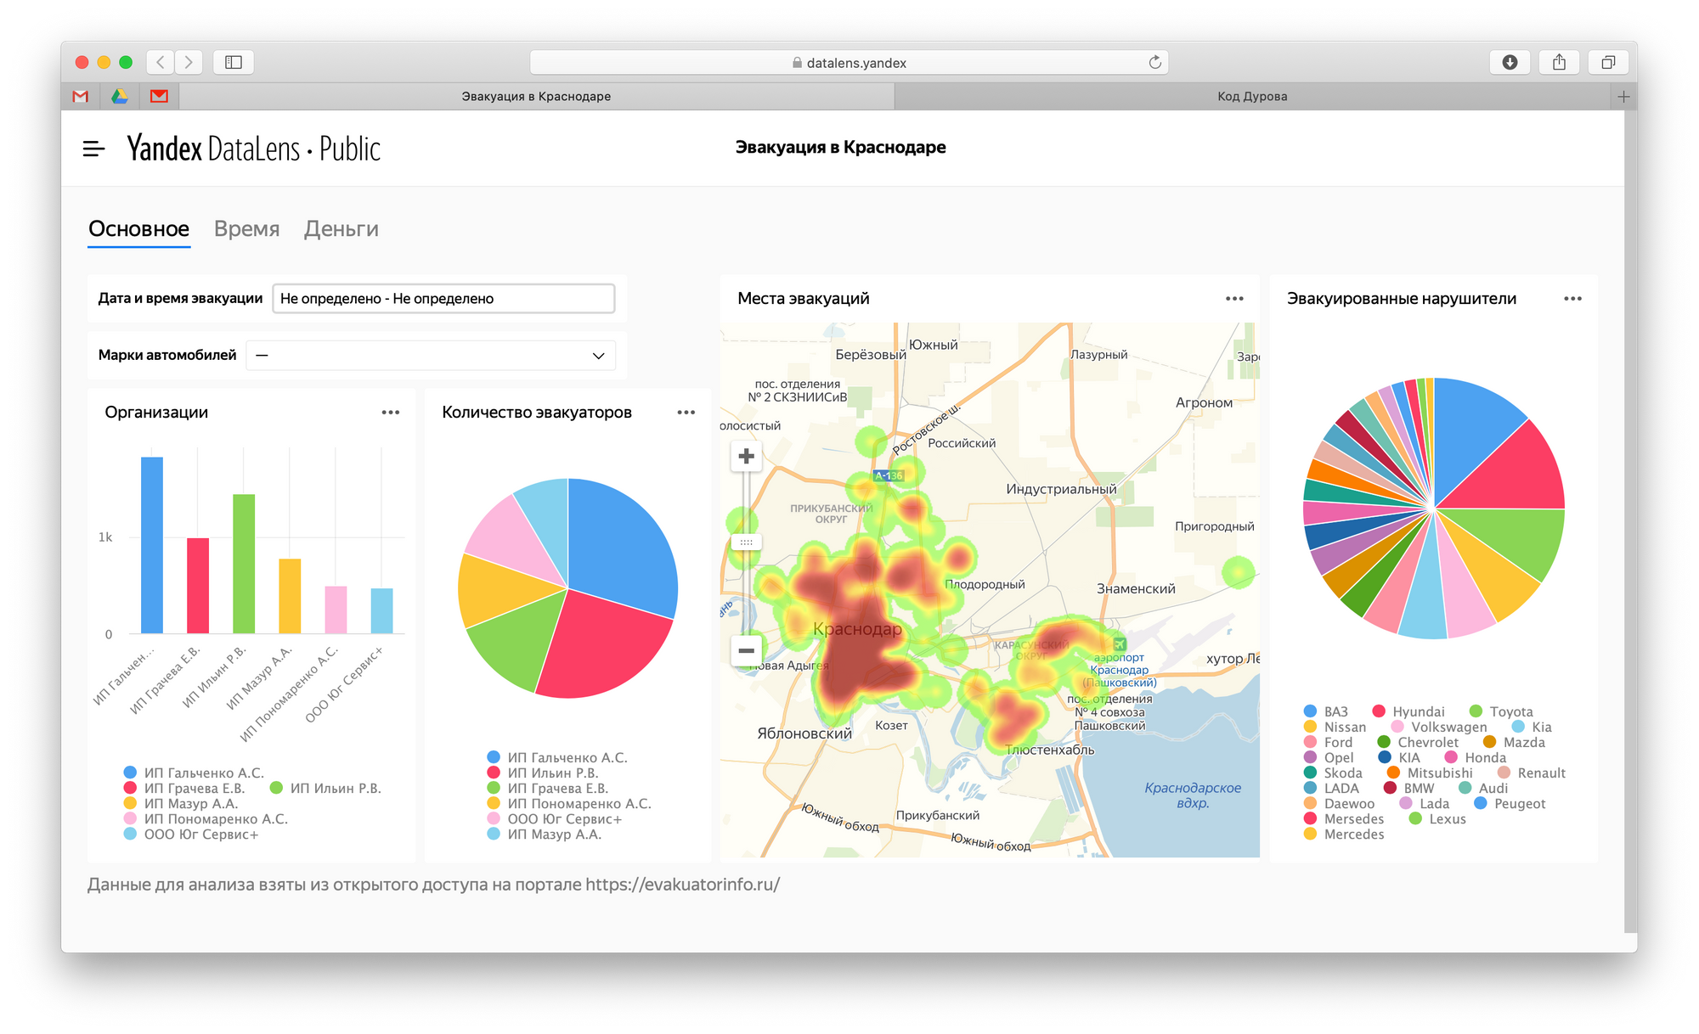
Task: Open the Дата и время эвакуации range picker
Action: click(x=443, y=299)
